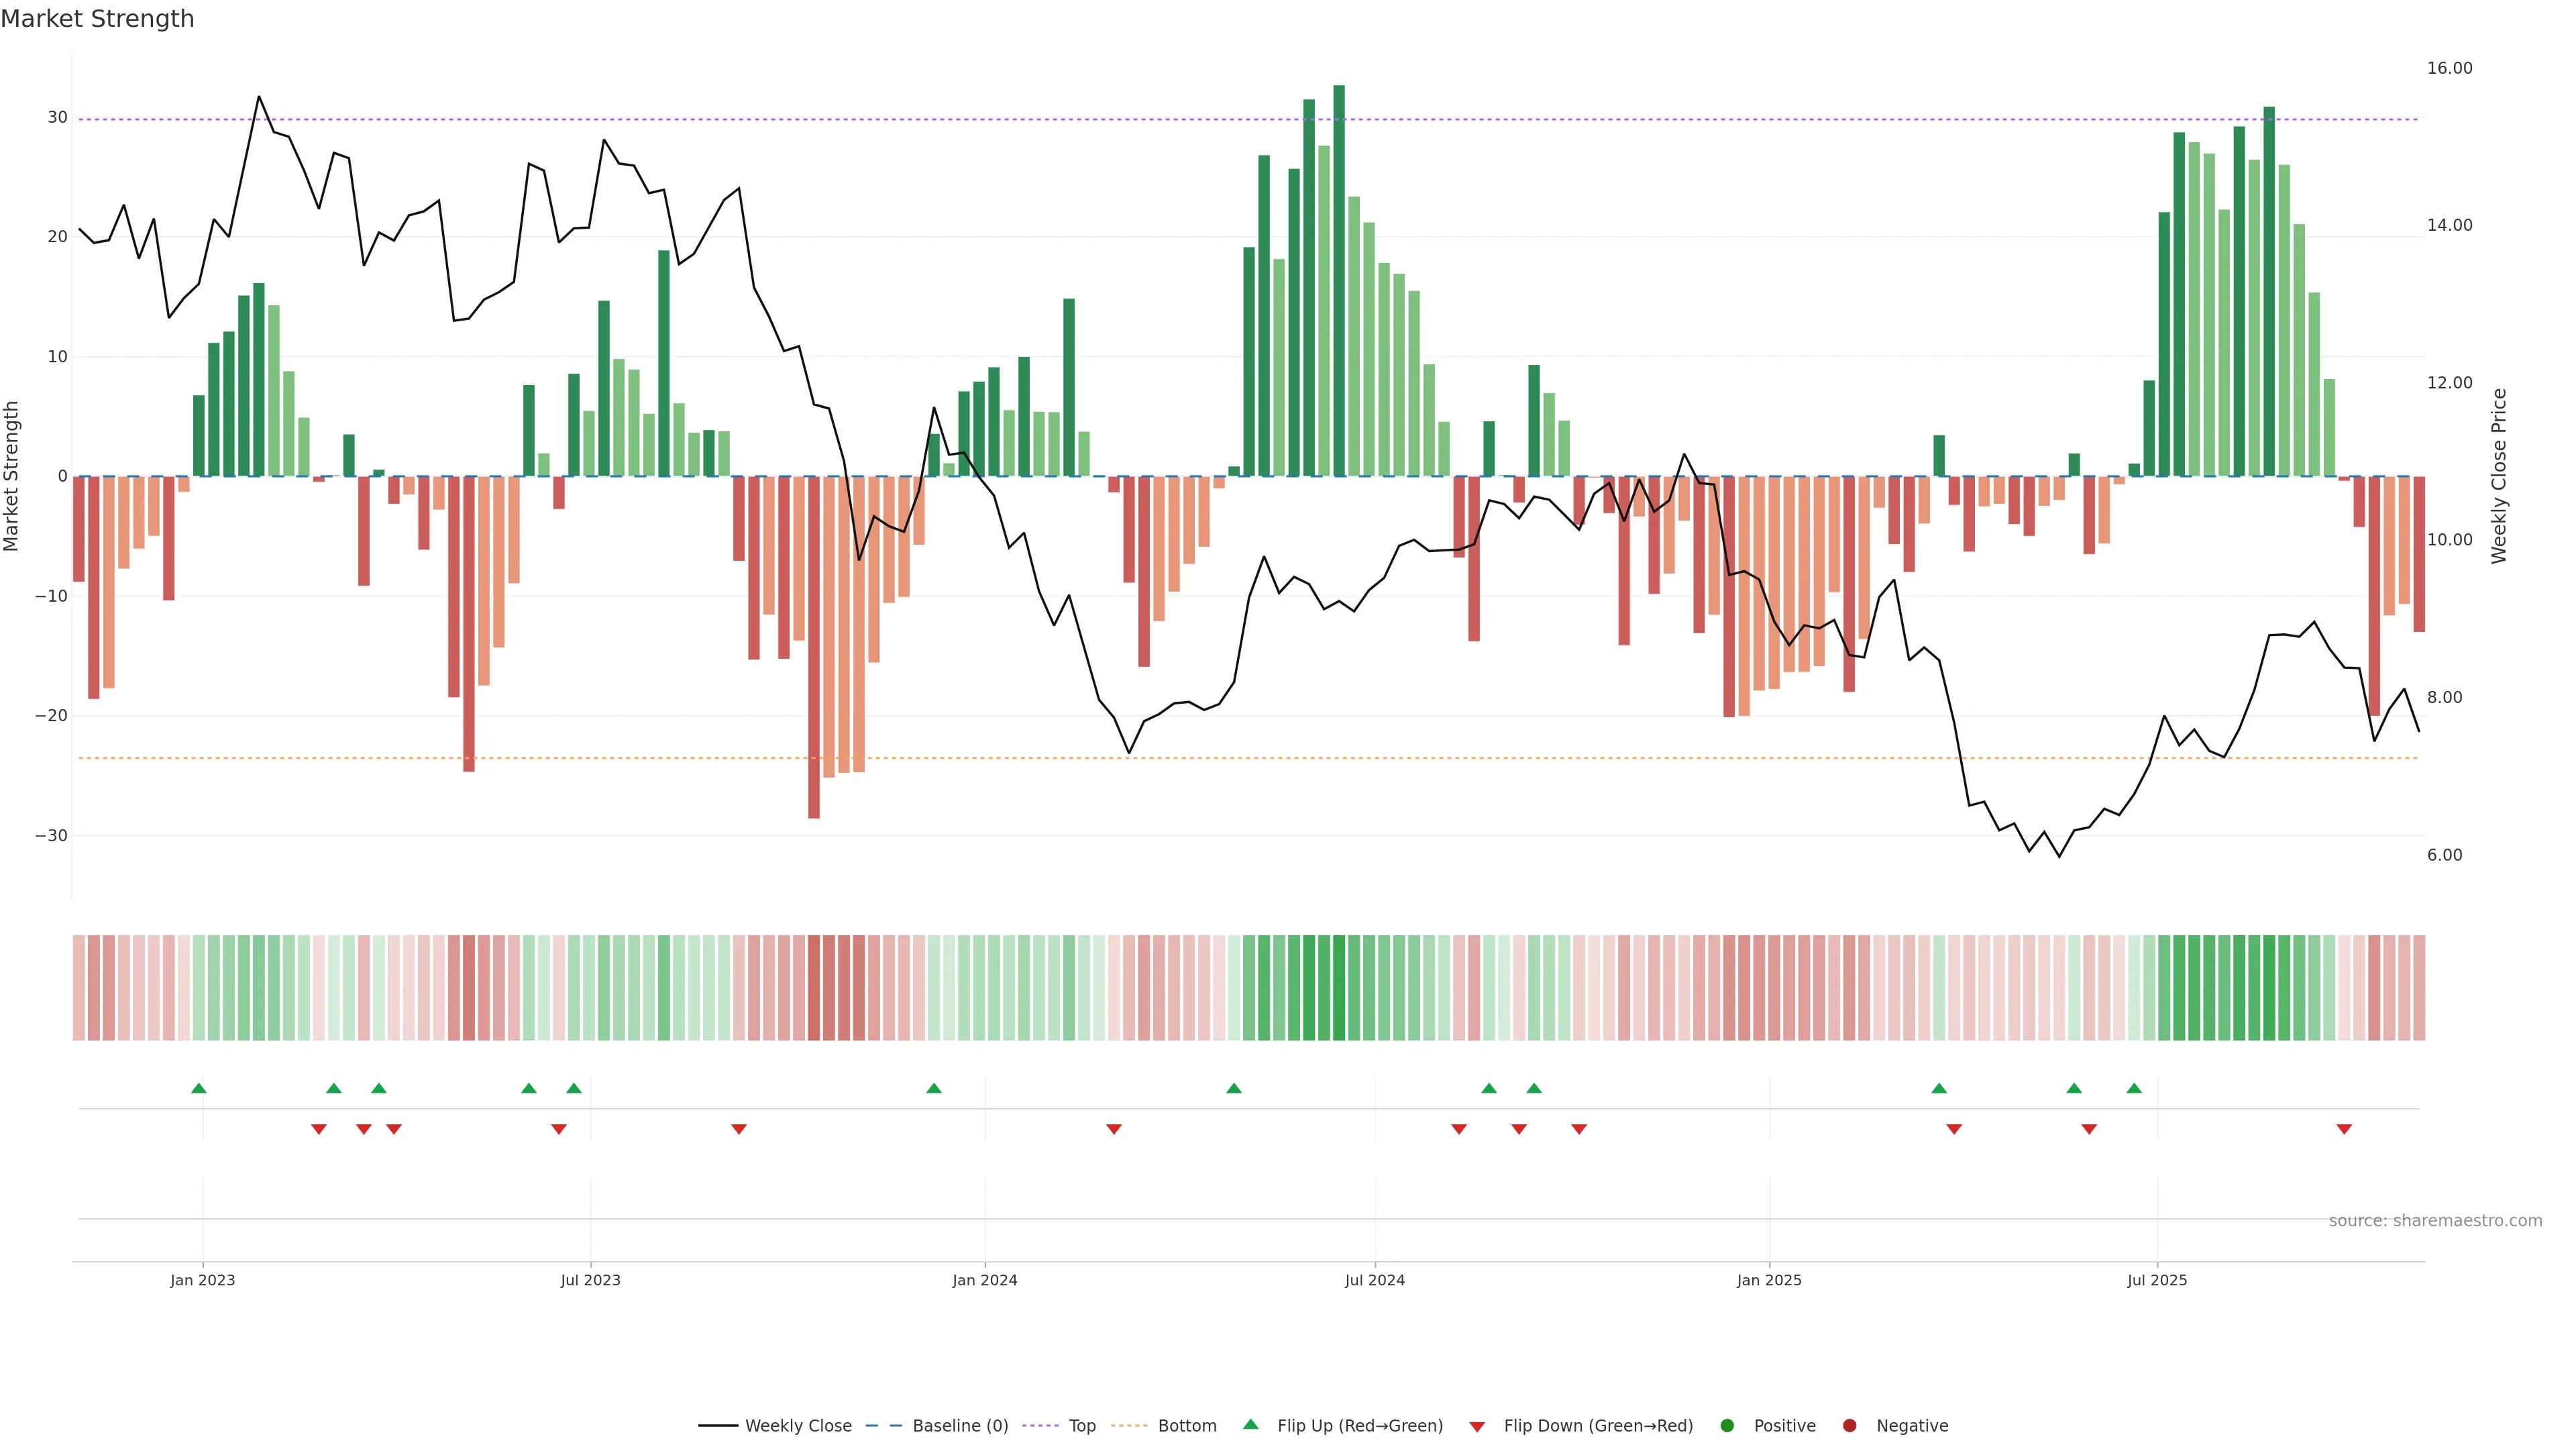Click the first green flip-up triangle marker
This screenshot has height=1449, width=2576.
pyautogui.click(x=199, y=1088)
